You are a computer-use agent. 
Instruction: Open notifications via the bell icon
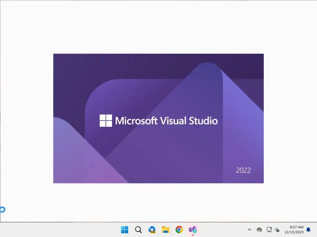(309, 230)
